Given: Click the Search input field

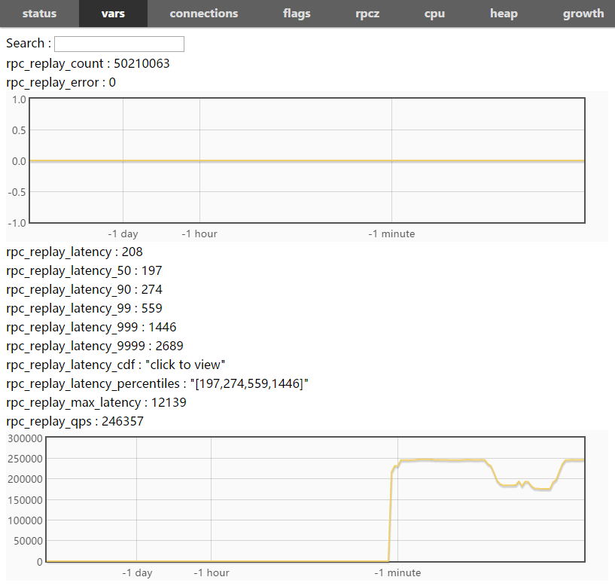Looking at the screenshot, I should tap(119, 44).
